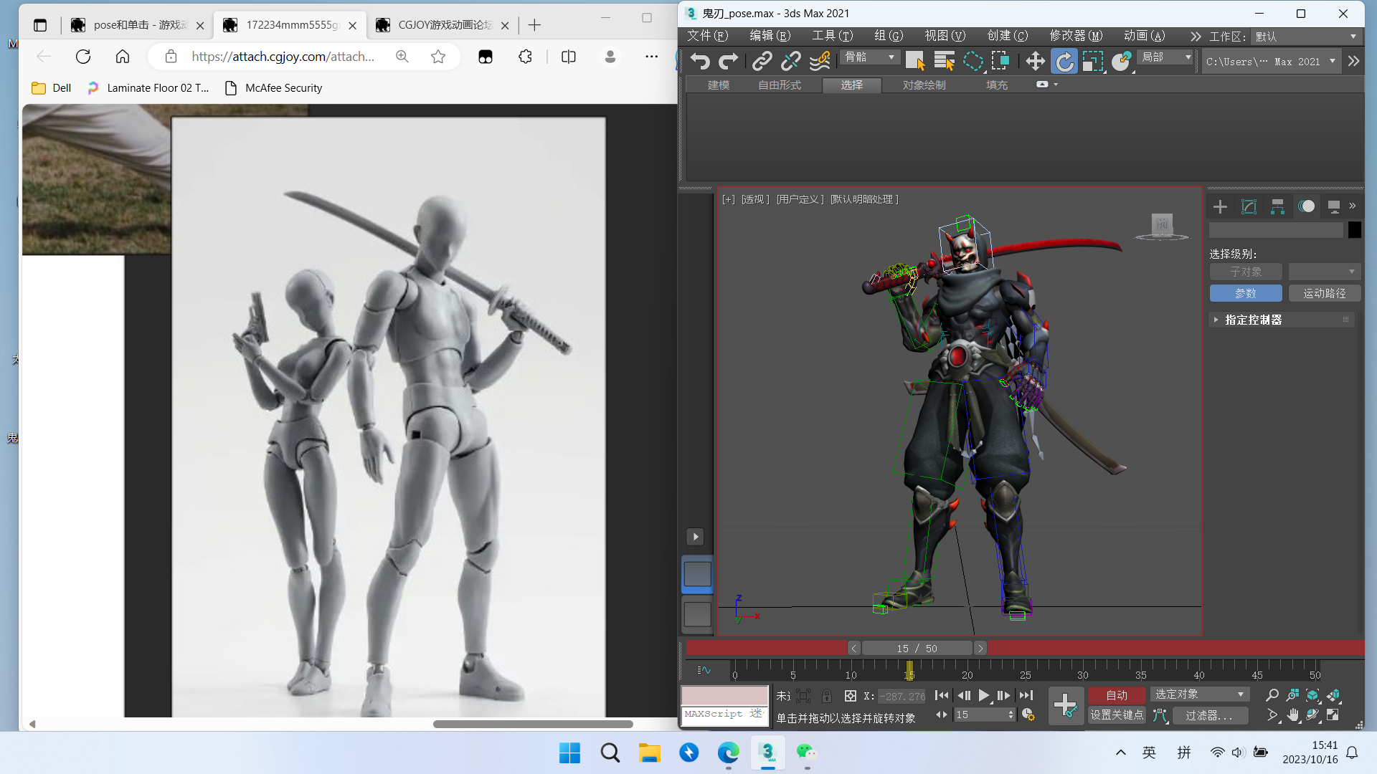Expand the 指定控制器 rollout
The width and height of the screenshot is (1377, 774).
pyautogui.click(x=1281, y=320)
